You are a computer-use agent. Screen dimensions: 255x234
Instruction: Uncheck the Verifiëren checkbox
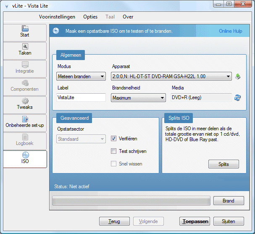coord(113,139)
